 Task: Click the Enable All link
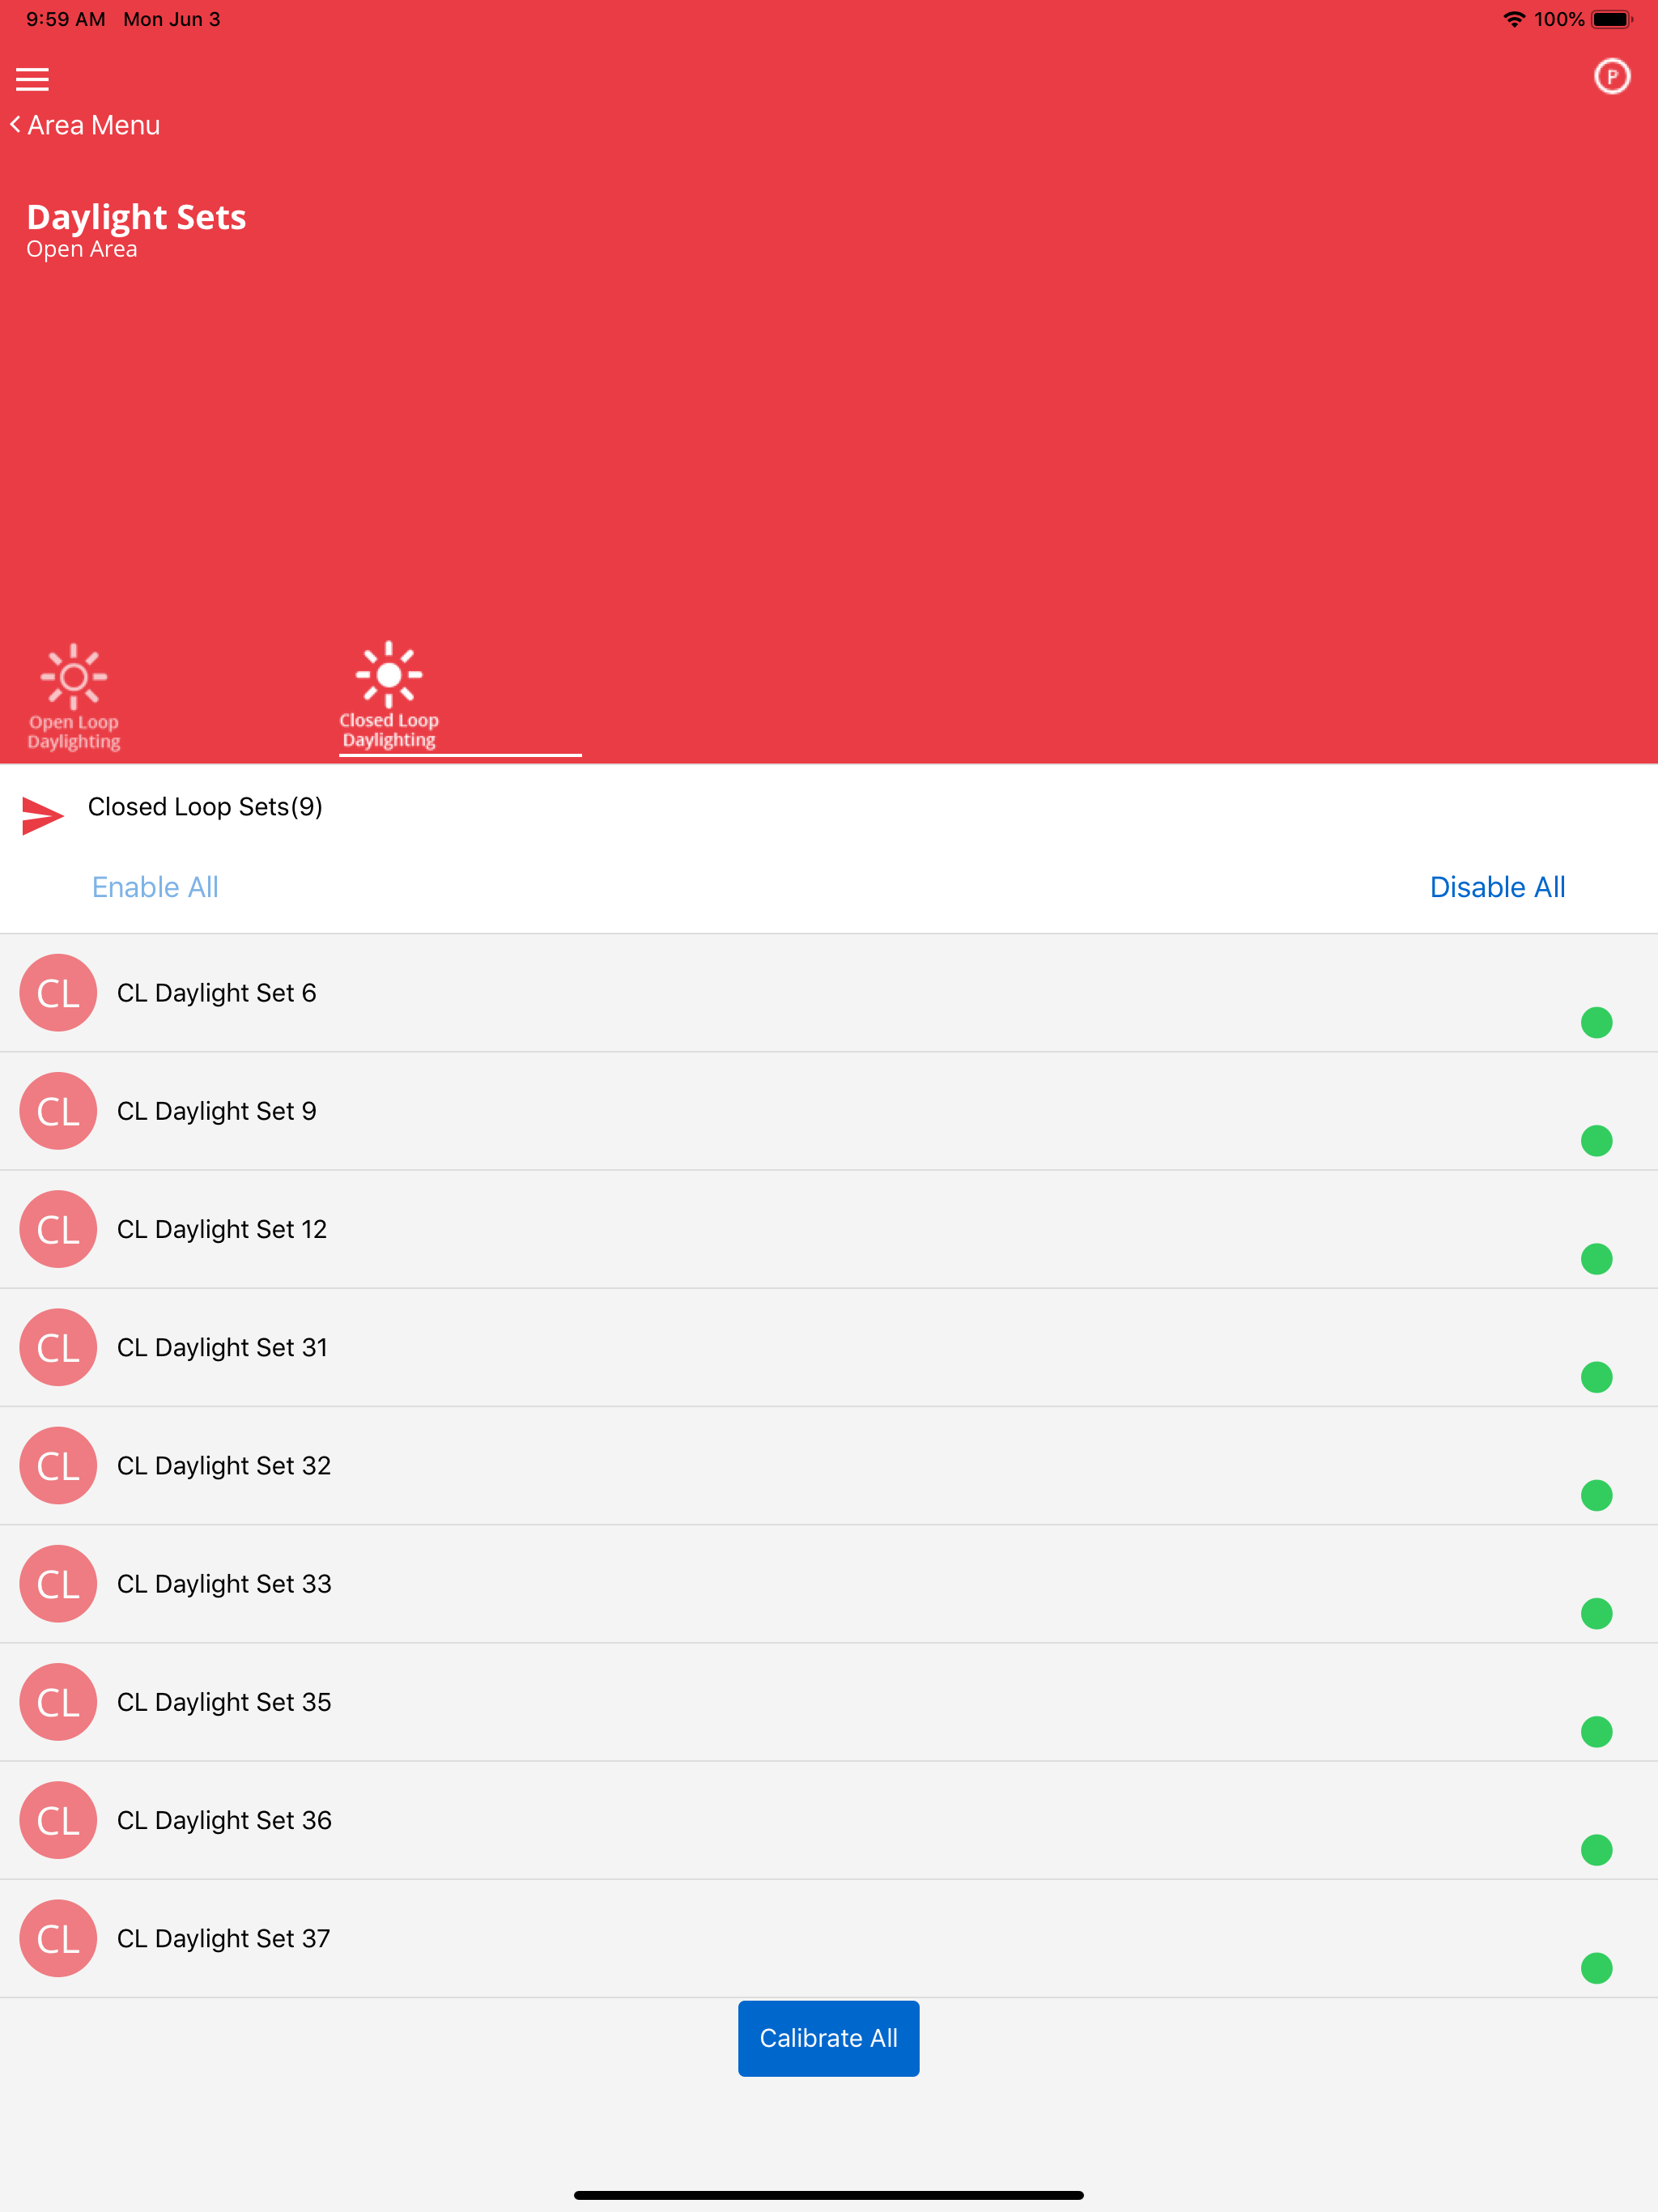[155, 887]
